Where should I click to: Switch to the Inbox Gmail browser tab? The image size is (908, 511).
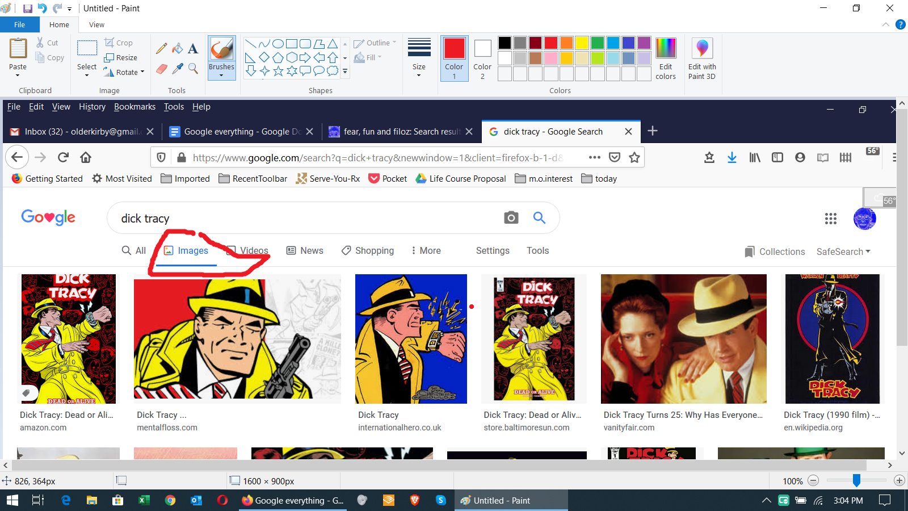[x=82, y=131]
